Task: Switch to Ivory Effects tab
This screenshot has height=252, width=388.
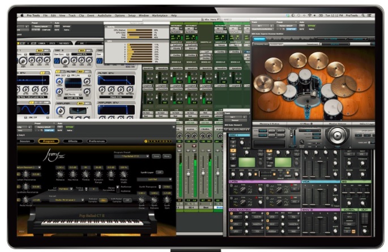Action: (x=73, y=141)
